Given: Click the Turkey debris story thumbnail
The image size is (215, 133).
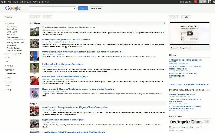Looking at the screenshot, I should pyautogui.click(x=34, y=111).
